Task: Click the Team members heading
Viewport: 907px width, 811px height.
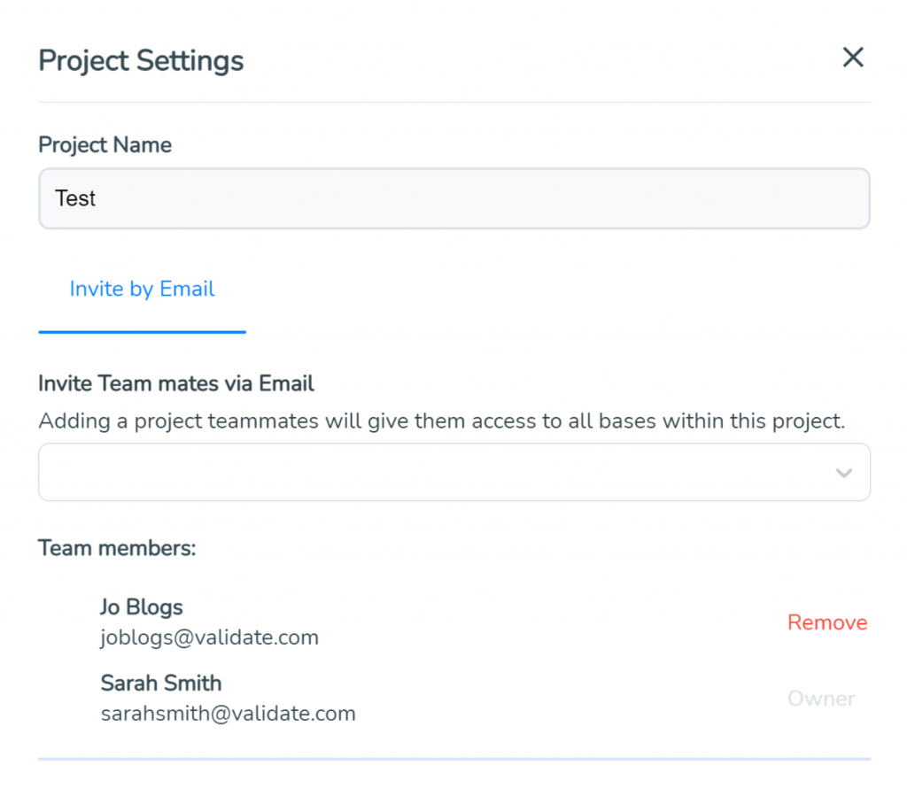Action: pos(117,548)
